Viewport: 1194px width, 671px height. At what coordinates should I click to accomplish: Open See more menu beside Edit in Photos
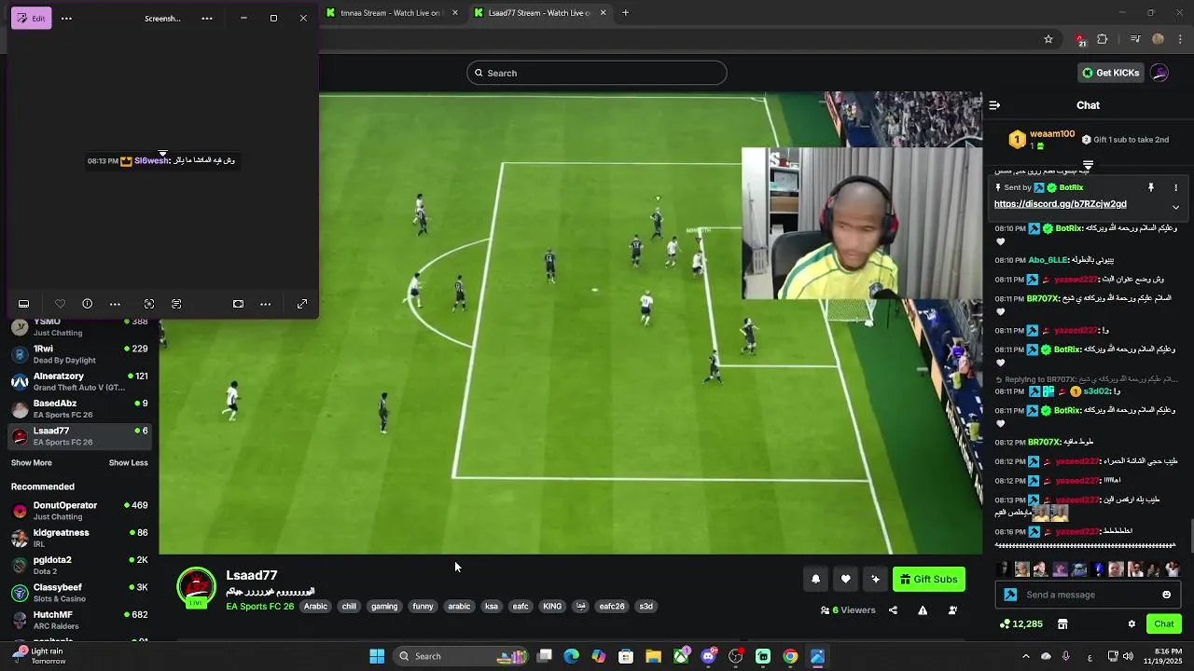66,18
